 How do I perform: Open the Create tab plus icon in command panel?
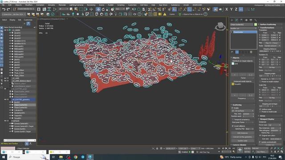click(232, 20)
